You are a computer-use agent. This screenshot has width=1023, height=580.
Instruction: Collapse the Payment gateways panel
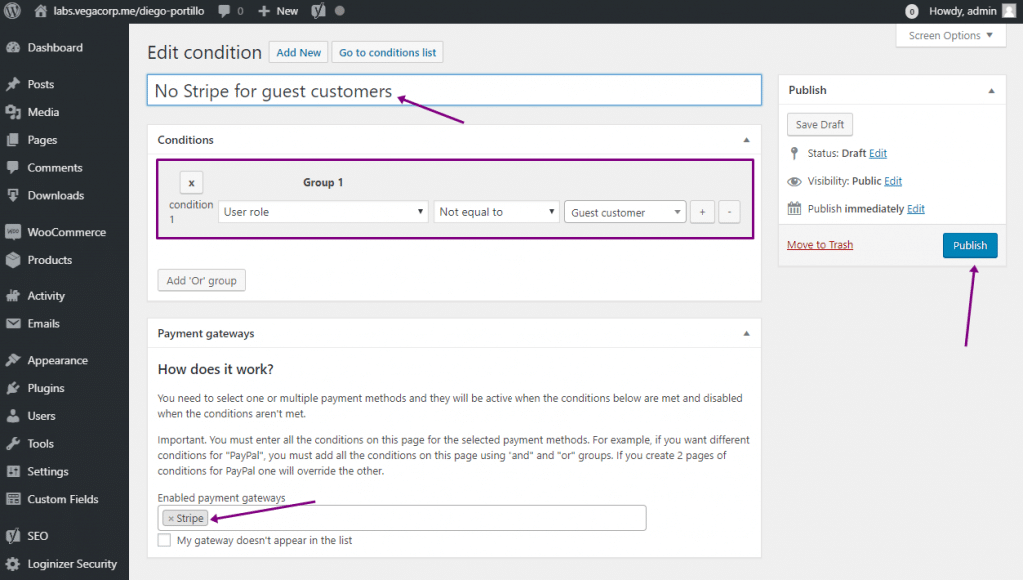tap(746, 333)
